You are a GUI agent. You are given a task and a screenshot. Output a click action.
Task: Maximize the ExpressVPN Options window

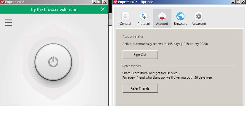[238, 2]
